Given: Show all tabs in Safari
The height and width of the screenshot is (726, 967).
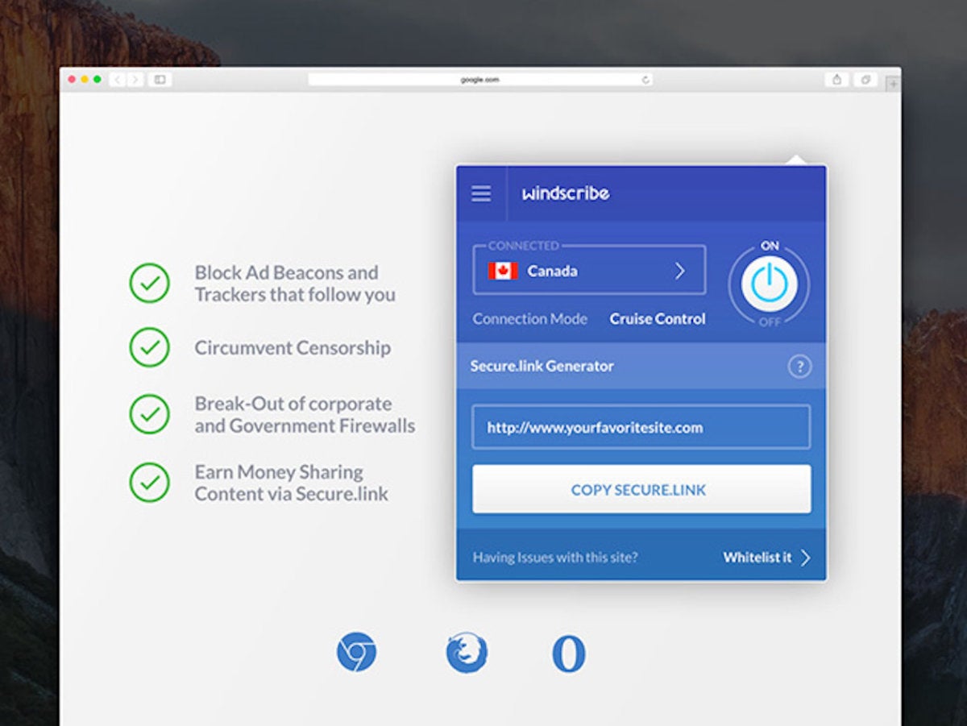Looking at the screenshot, I should coord(865,80).
